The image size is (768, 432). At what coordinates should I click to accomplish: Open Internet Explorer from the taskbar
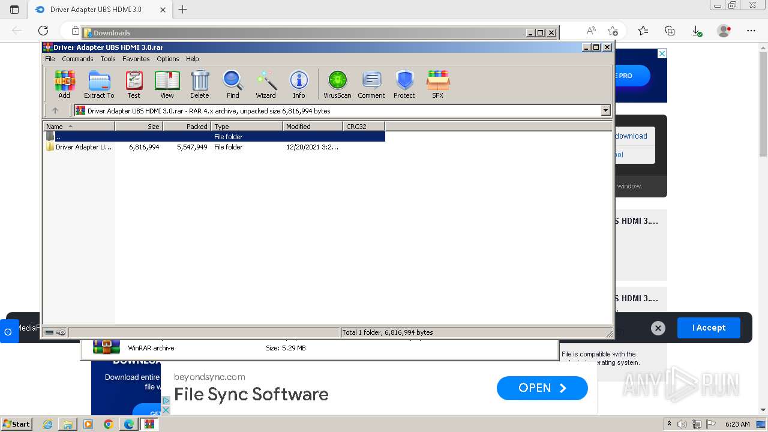click(47, 424)
